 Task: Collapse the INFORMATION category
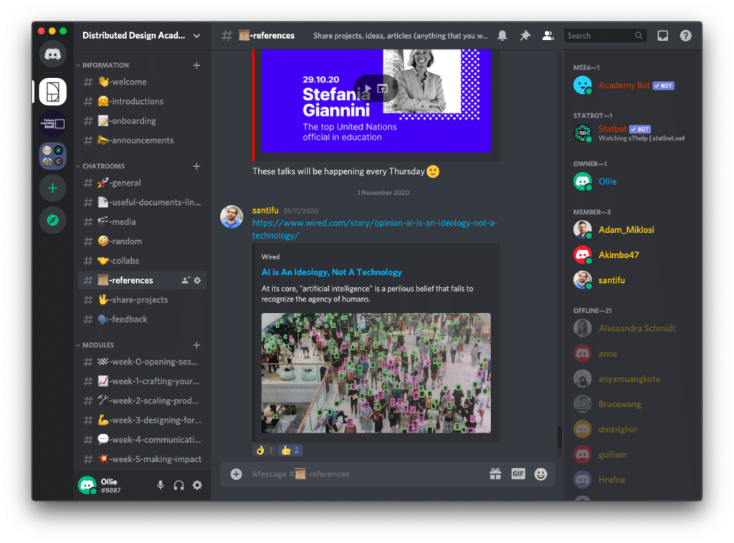coord(105,65)
